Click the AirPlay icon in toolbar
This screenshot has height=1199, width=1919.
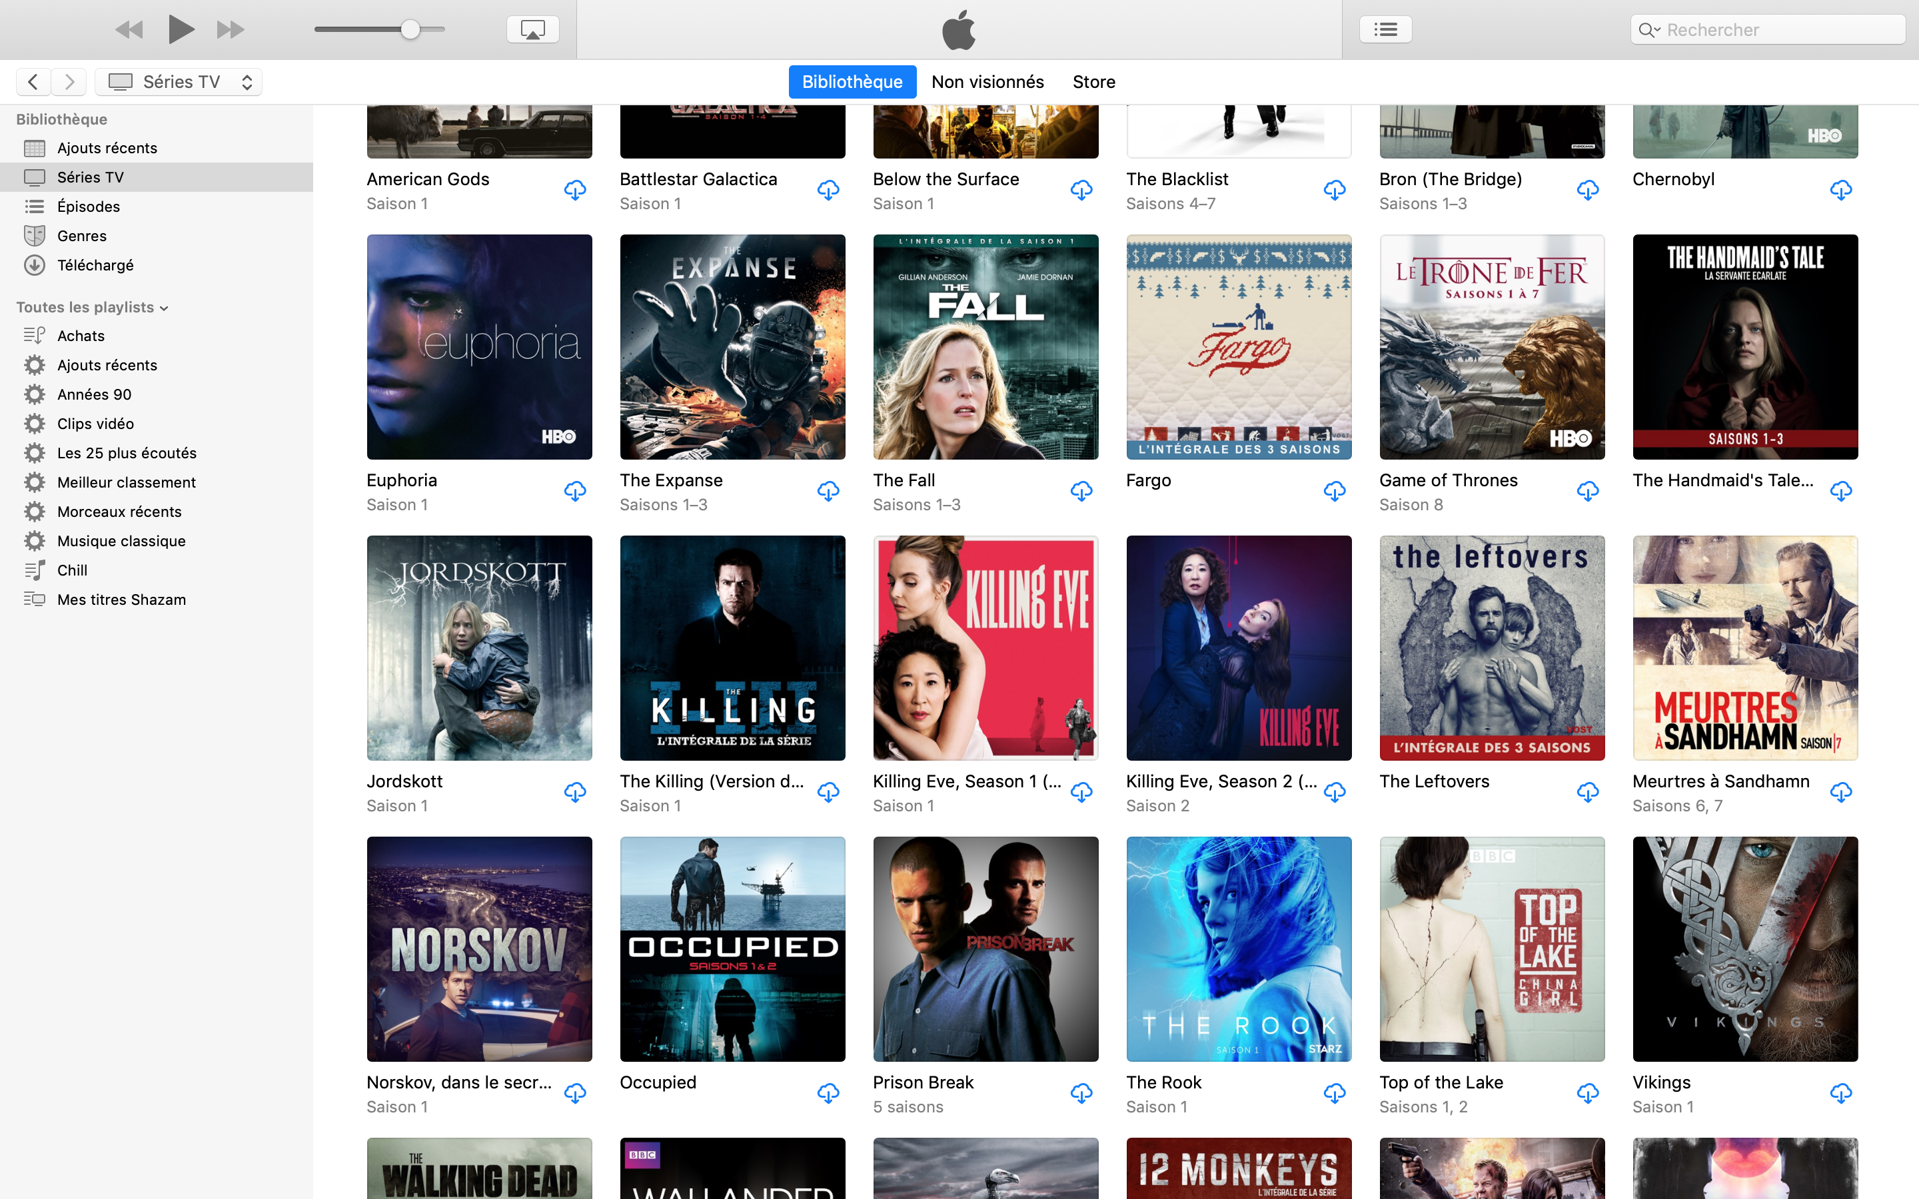[532, 30]
